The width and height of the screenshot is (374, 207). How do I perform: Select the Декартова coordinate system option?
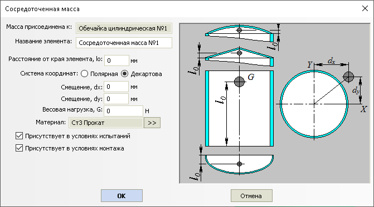[124, 74]
